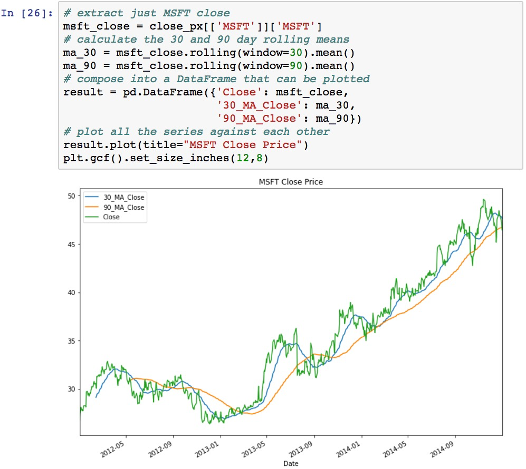Click the comment 'plot all the series against each other'
The height and width of the screenshot is (469, 526).
196,131
